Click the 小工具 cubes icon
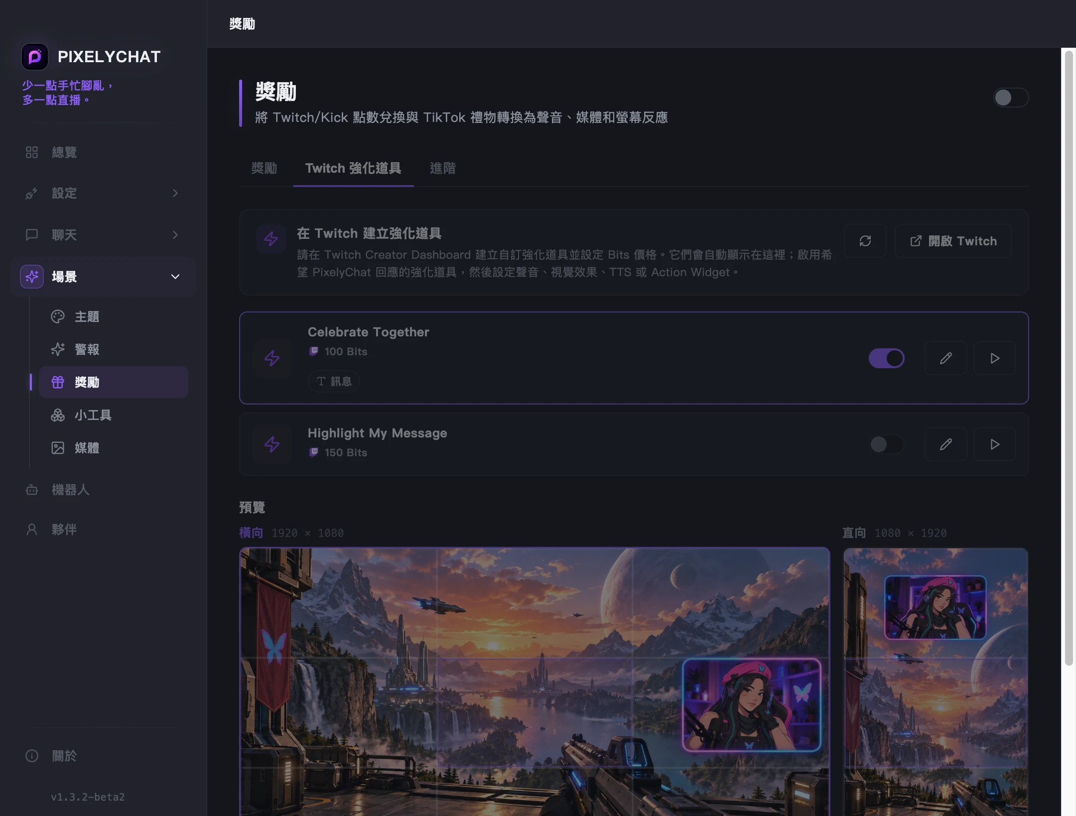The image size is (1076, 816). pos(58,415)
